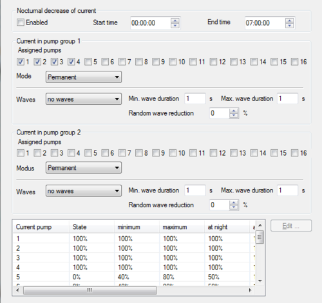Open the Mode dropdown in pump group 1
Image resolution: width=322 pixels, height=303 pixels.
84,77
